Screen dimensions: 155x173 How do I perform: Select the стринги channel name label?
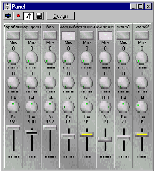click(x=87, y=27)
